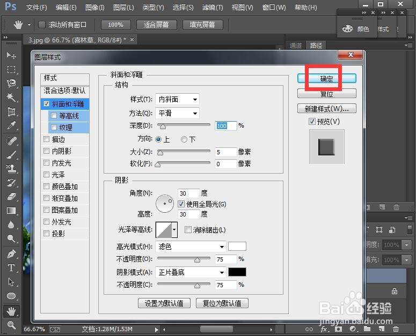The height and width of the screenshot is (336, 416).
Task: Open the 高光模式 滤色 dropdown
Action: pyautogui.click(x=191, y=247)
